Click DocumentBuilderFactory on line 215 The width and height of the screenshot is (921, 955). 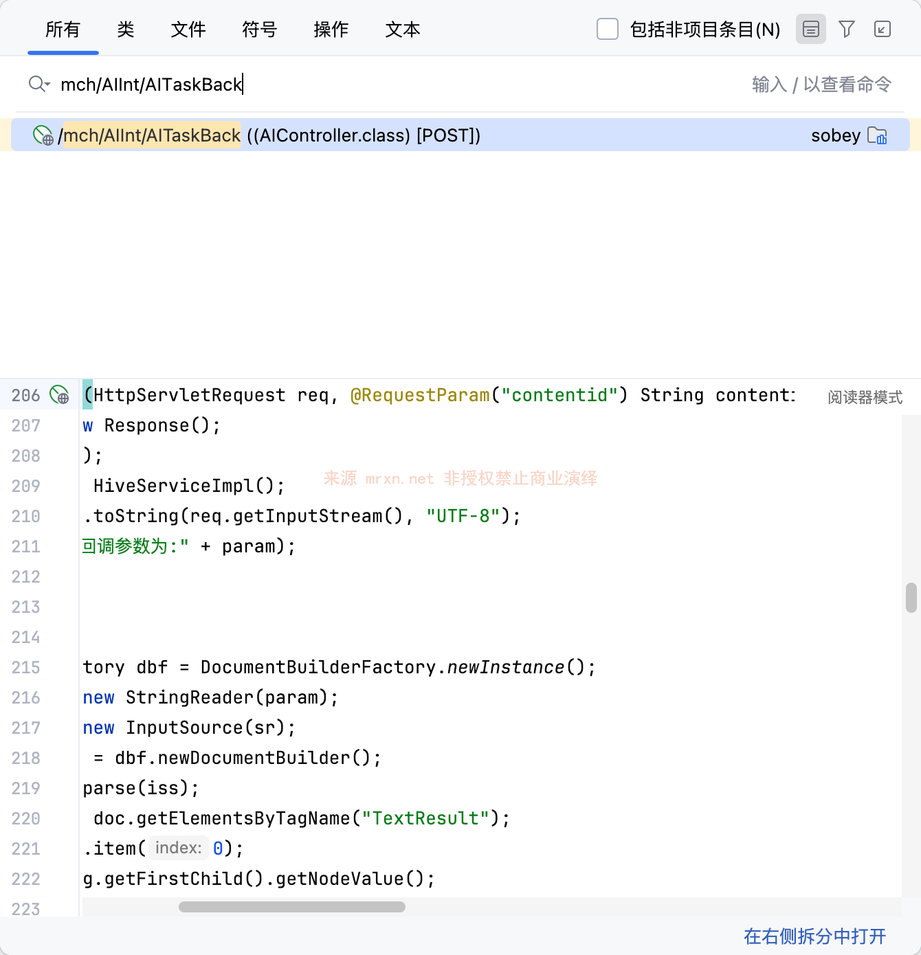318,667
